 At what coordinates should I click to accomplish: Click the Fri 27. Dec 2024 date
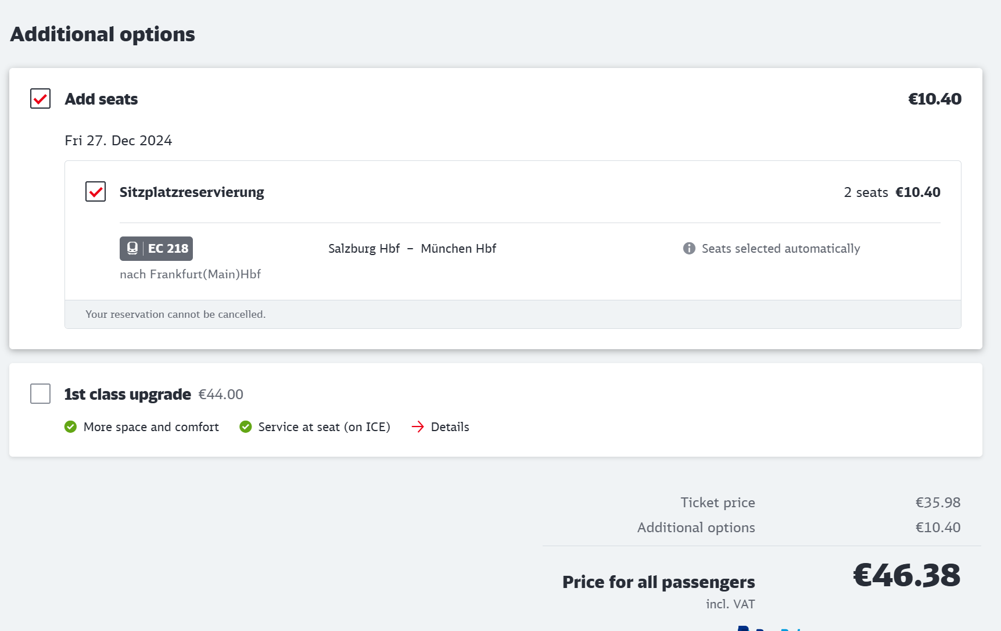[118, 141]
